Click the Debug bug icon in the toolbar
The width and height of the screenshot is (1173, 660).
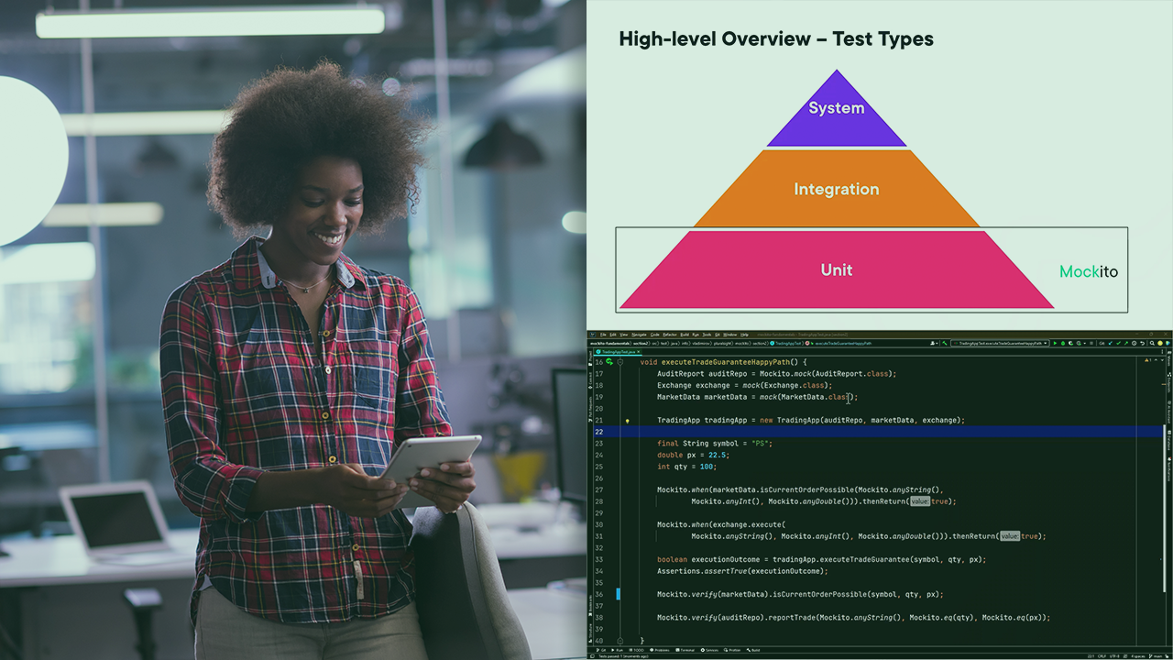point(1063,343)
